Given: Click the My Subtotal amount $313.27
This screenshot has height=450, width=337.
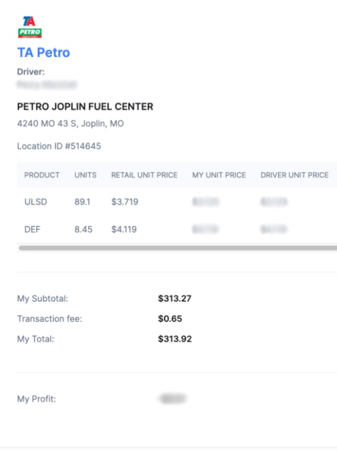Looking at the screenshot, I should tap(175, 299).
